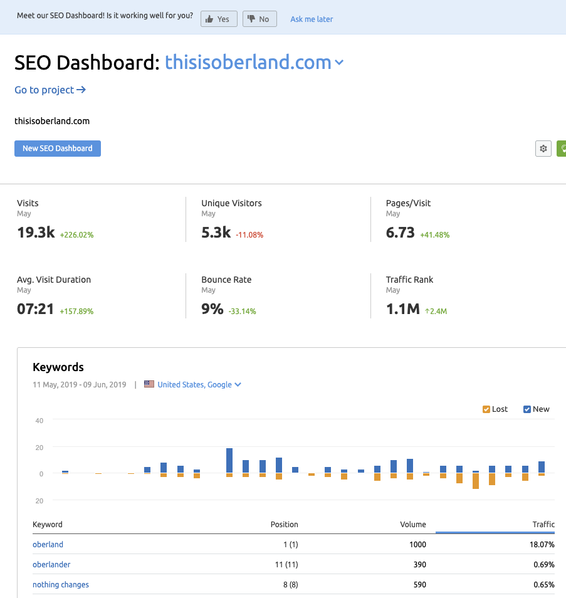This screenshot has width=566, height=598.
Task: Click the thumbs-up Yes button
Action: [x=219, y=19]
